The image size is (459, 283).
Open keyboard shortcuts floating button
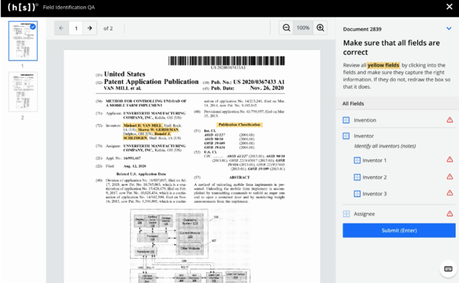point(448,269)
